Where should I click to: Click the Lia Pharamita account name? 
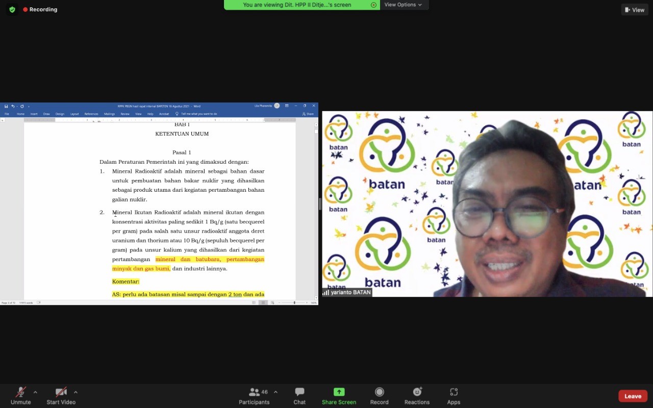263,106
